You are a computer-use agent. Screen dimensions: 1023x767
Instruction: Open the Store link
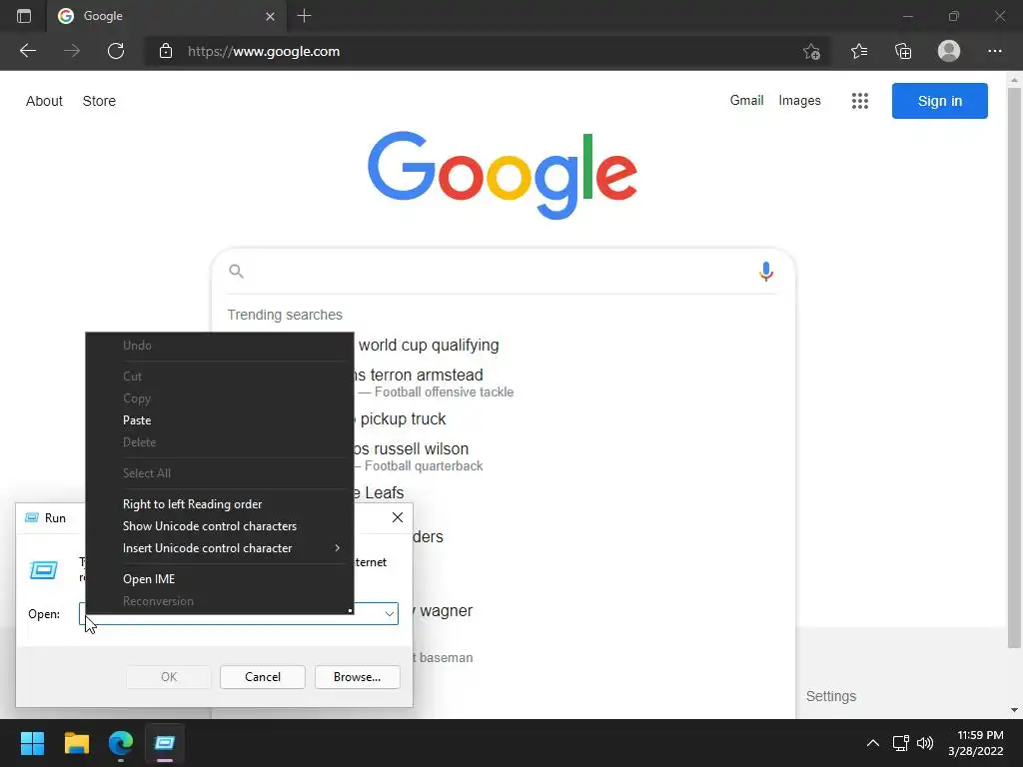(x=99, y=101)
